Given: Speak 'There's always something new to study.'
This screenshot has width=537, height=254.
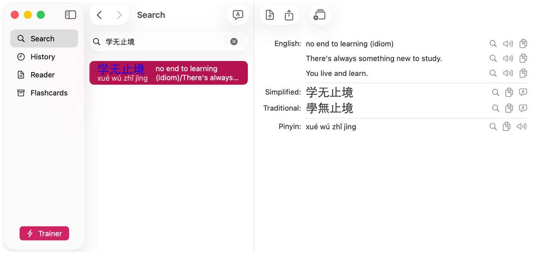Looking at the screenshot, I should [x=508, y=58].
